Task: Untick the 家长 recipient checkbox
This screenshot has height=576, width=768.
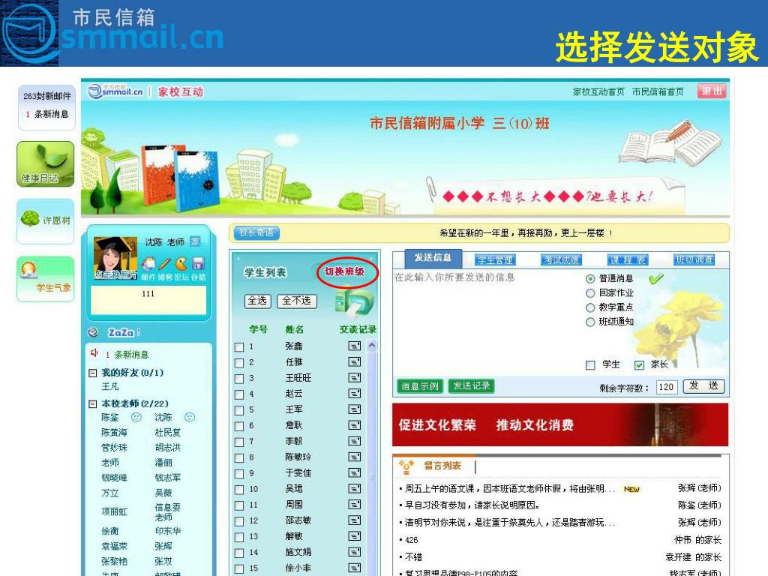Action: 639,365
